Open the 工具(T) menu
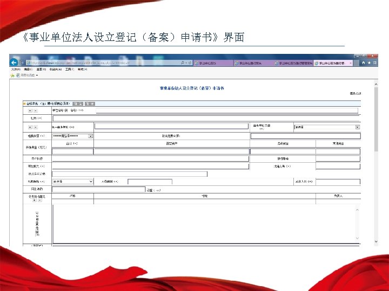The image size is (389, 291). tap(70, 70)
